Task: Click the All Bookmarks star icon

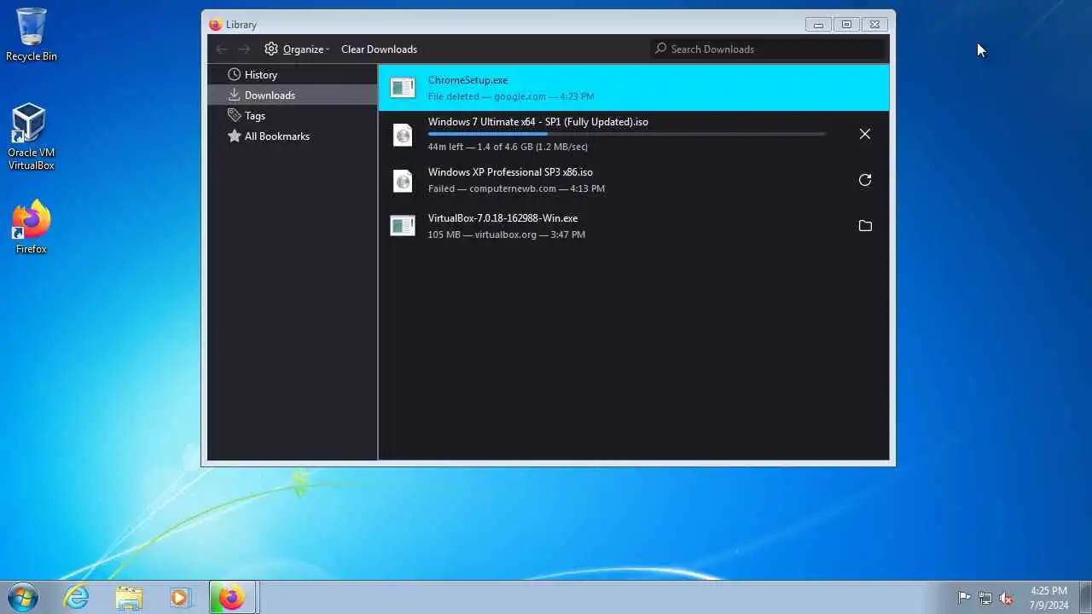Action: [235, 136]
